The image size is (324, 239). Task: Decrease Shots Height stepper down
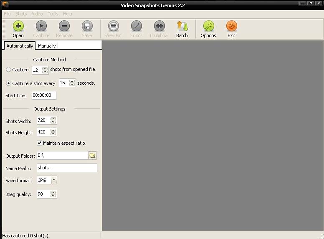pyautogui.click(x=53, y=133)
